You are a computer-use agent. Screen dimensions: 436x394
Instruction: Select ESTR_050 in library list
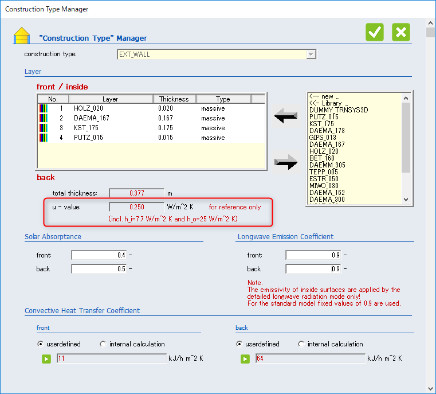click(324, 179)
